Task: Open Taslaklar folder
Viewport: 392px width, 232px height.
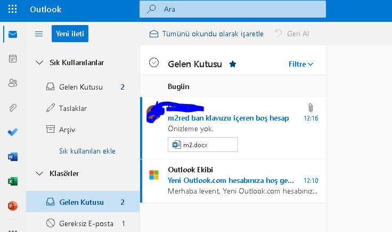Action: (83, 108)
